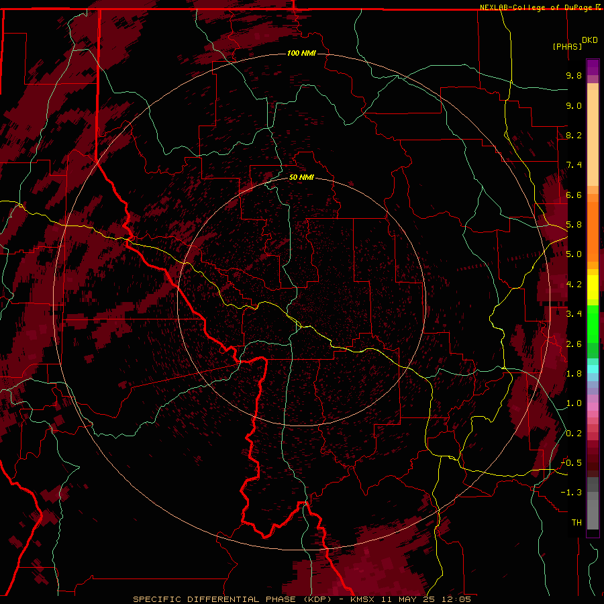Select the 1.8 legend value

point(574,374)
